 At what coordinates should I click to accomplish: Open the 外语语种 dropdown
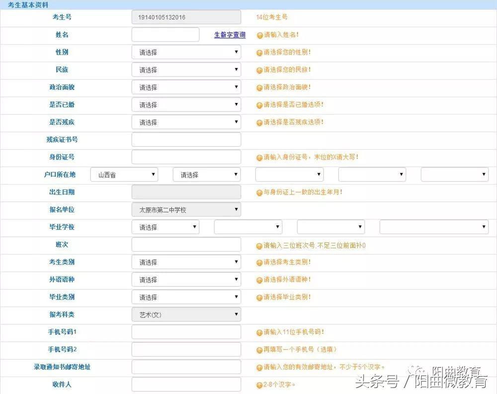click(186, 279)
